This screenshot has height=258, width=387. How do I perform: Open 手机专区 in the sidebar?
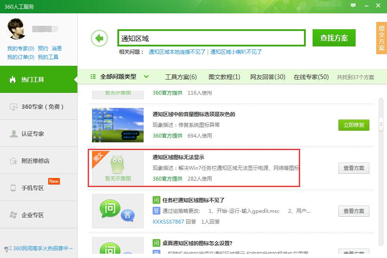click(39, 188)
